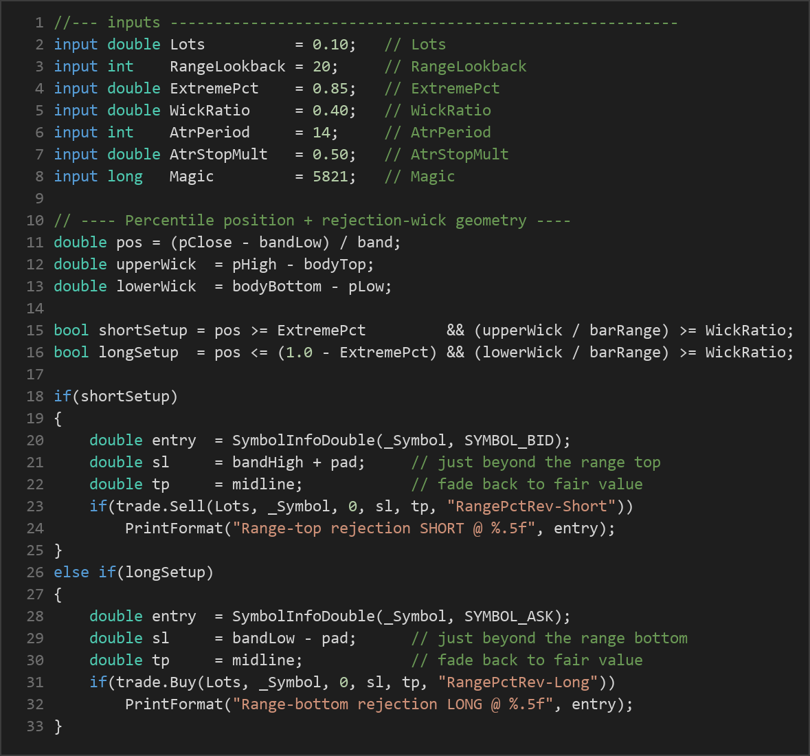Viewport: 810px width, 756px height.
Task: Click the '// Magic' comment on line 8
Action: point(420,177)
